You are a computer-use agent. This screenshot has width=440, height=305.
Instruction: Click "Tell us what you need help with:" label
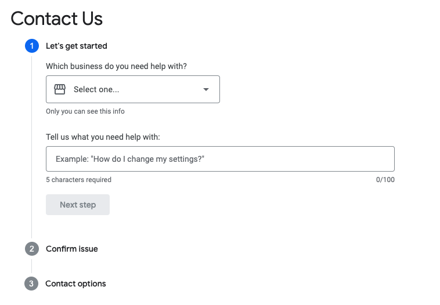pos(103,137)
